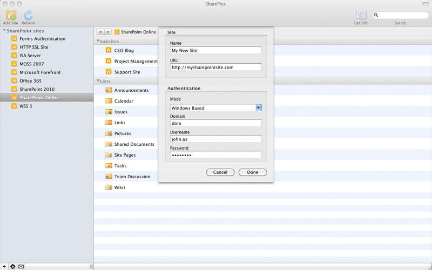The image size is (432, 270).
Task: Go forward with navigation arrow
Action: [x=107, y=32]
